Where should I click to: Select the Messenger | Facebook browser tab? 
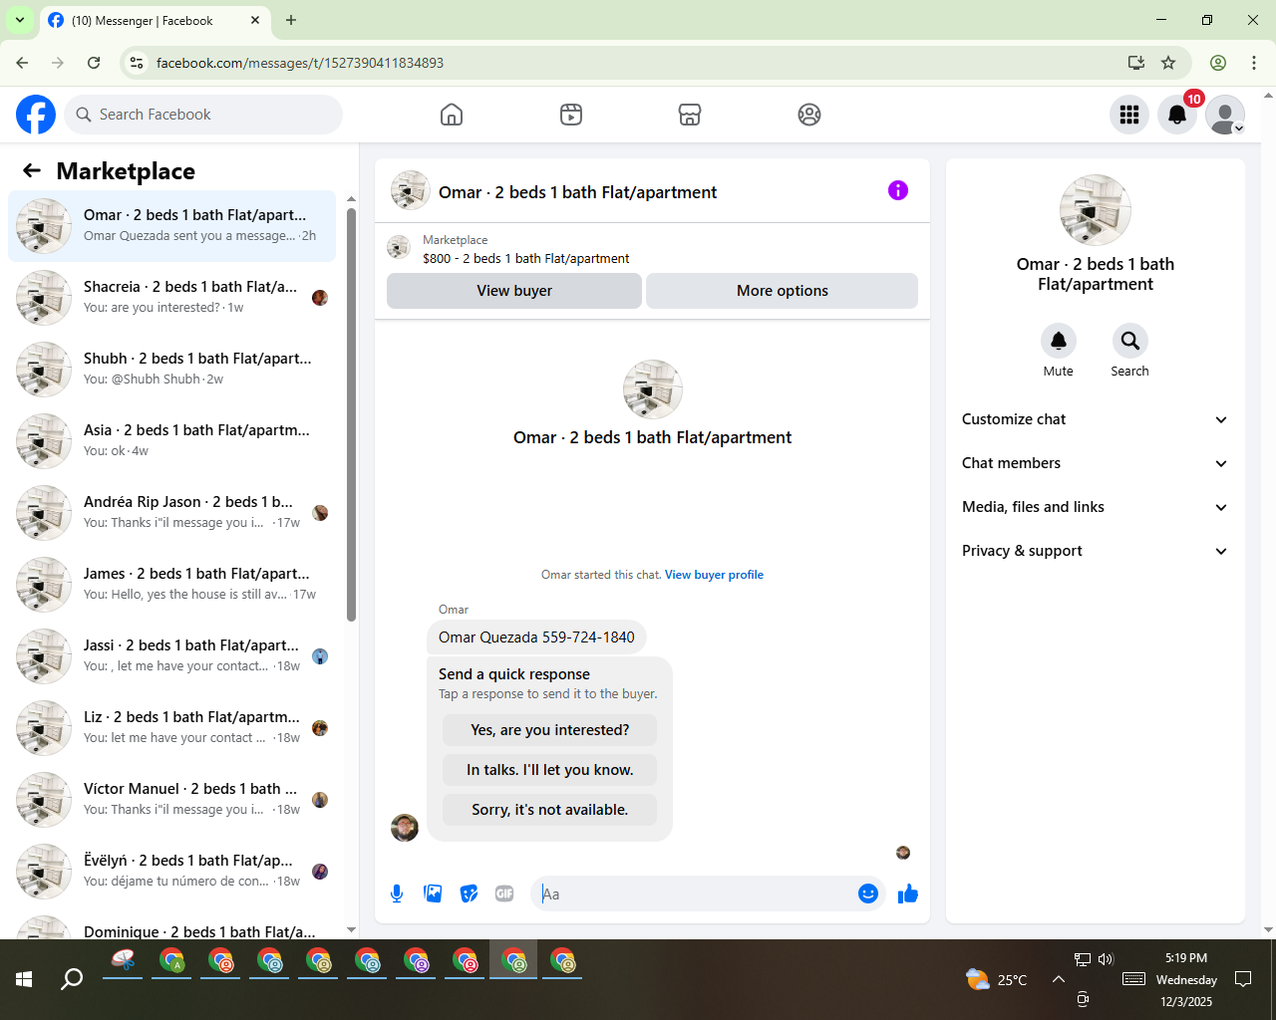click(155, 21)
